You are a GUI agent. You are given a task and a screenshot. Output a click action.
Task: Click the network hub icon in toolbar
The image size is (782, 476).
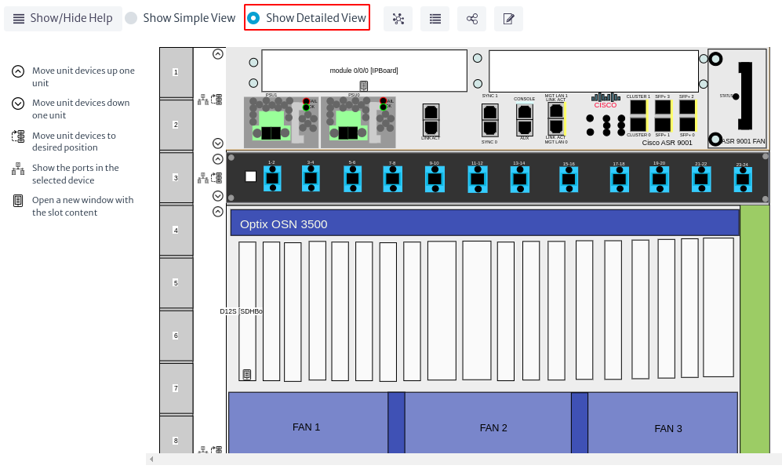click(x=398, y=19)
